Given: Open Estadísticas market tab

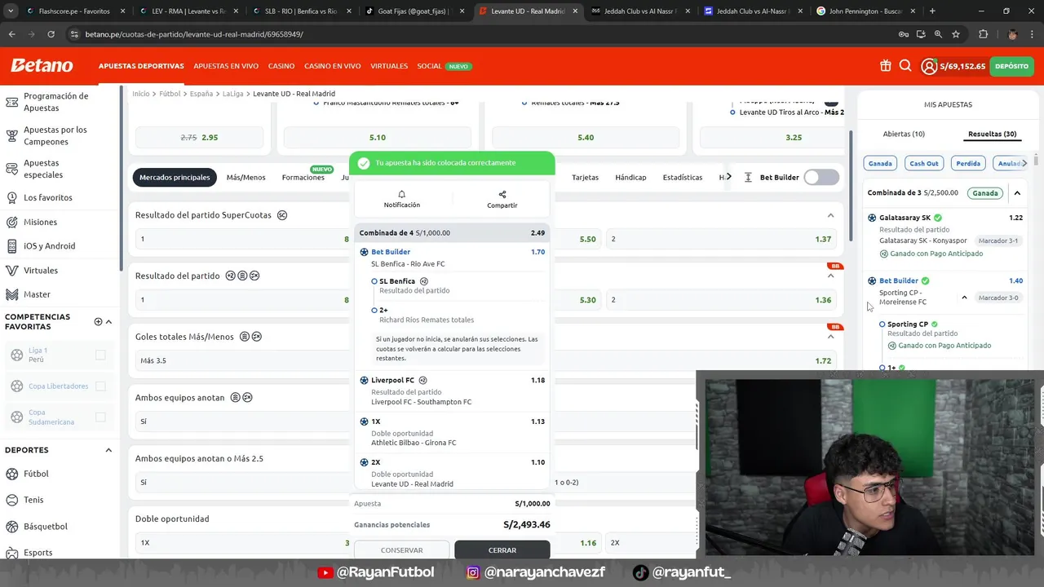Looking at the screenshot, I should pos(683,177).
